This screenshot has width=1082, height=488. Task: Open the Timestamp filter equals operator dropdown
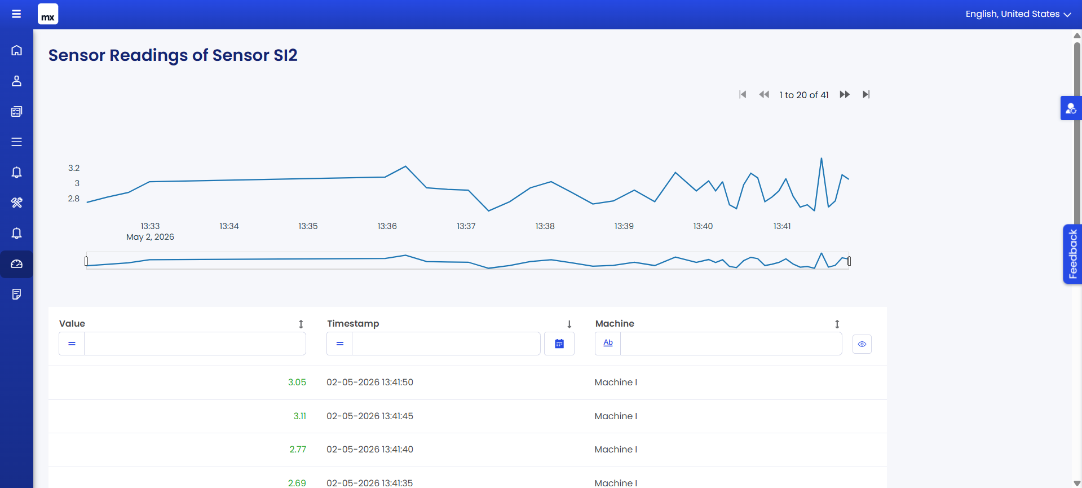tap(339, 344)
